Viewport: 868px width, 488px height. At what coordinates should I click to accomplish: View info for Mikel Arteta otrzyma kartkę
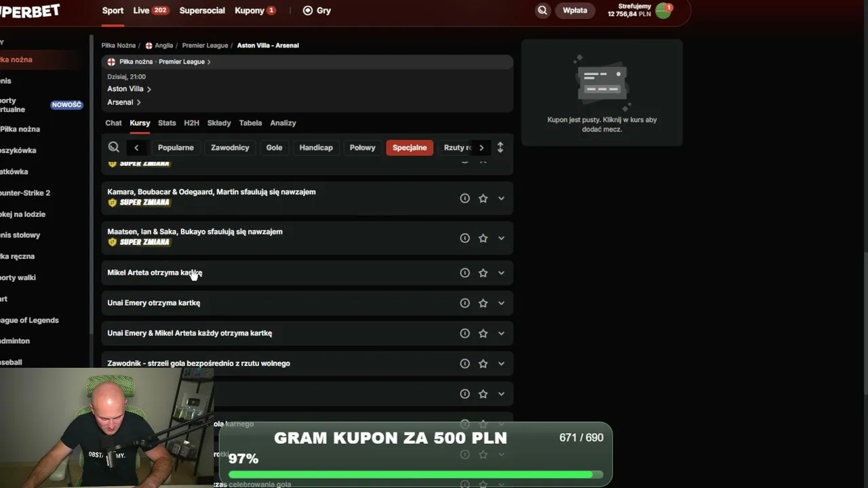pyautogui.click(x=465, y=272)
